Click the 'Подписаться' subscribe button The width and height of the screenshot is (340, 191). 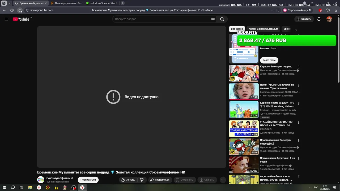(x=88, y=180)
